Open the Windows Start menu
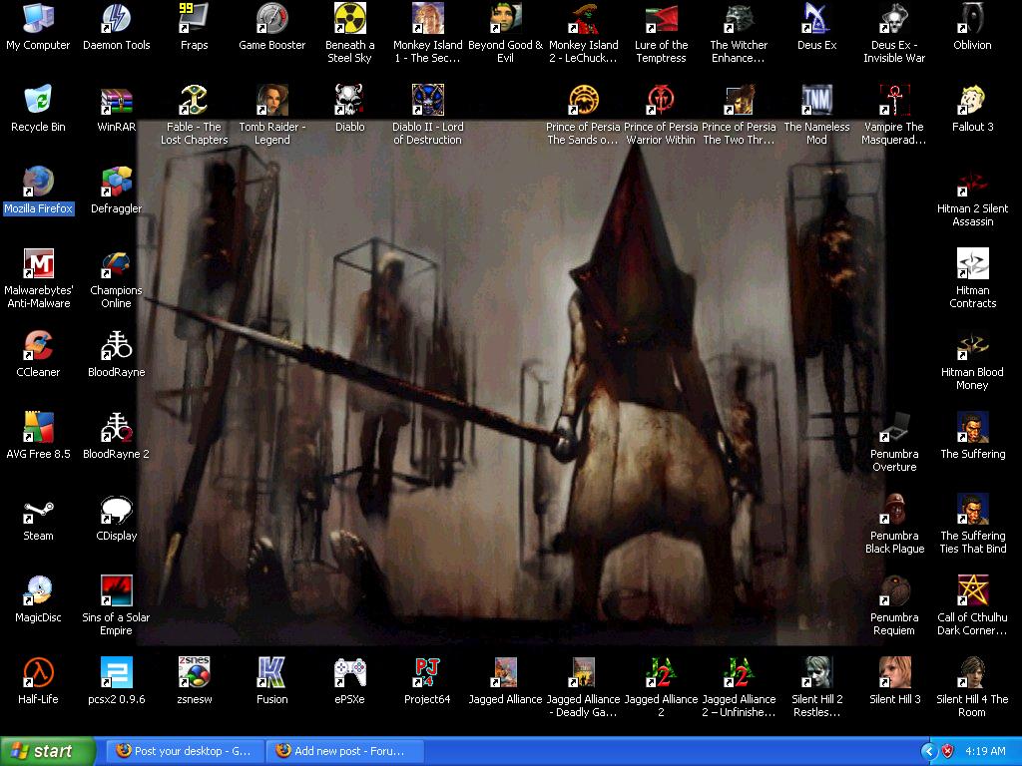The image size is (1022, 766). (x=48, y=751)
